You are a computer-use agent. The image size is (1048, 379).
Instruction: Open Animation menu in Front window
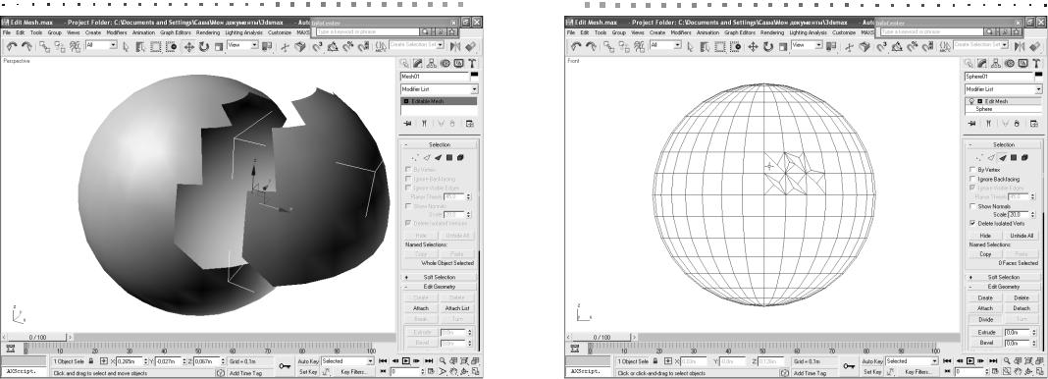pyautogui.click(x=707, y=32)
